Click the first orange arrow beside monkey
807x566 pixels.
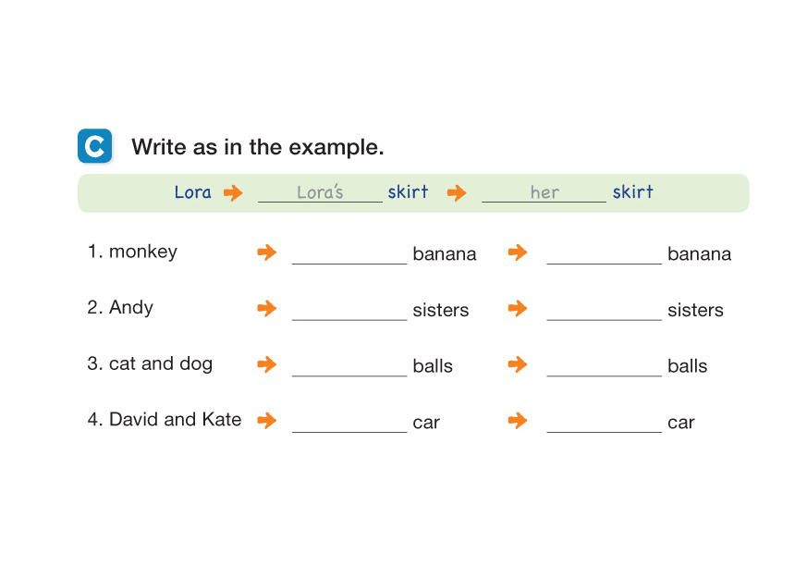point(267,252)
